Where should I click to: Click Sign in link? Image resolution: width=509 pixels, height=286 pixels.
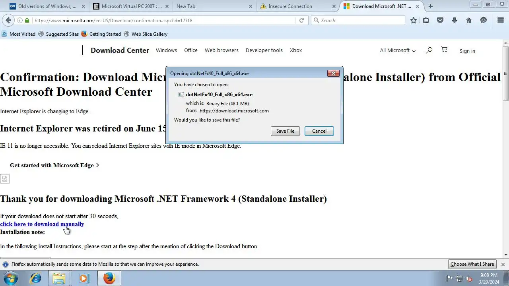[x=467, y=51]
